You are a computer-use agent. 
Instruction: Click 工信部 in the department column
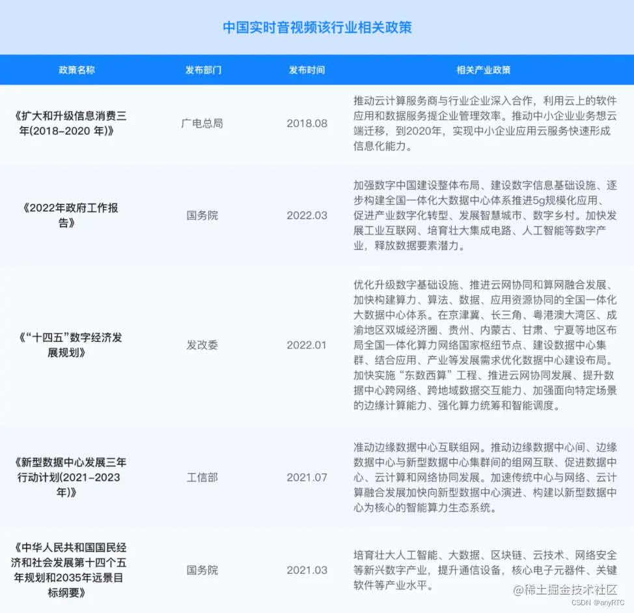coord(202,478)
